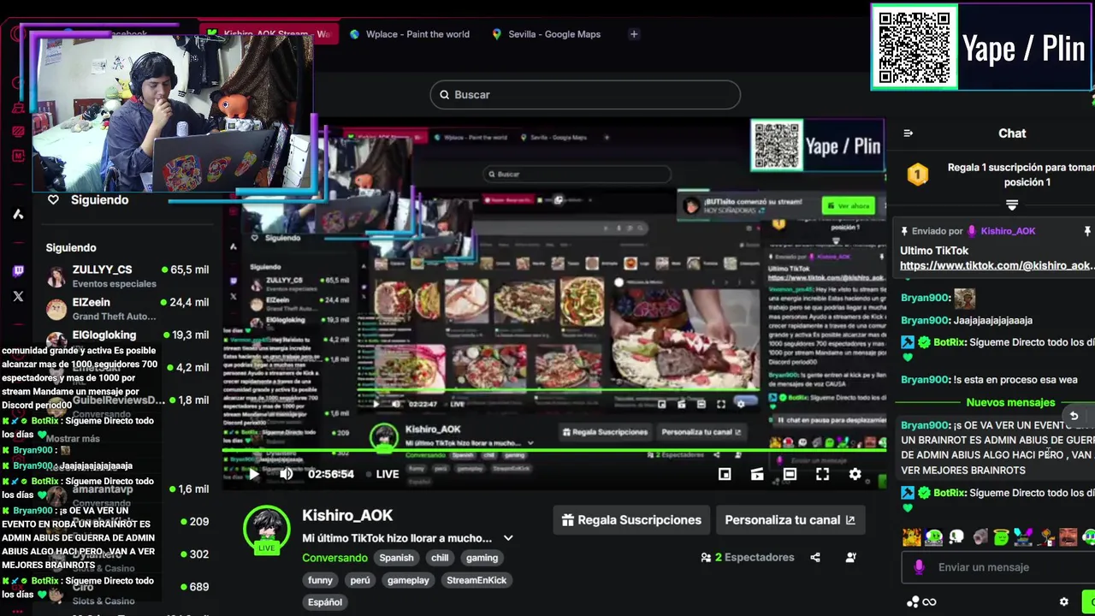Unpin the pinned message pin icon
1095x616 pixels.
coord(1087,231)
